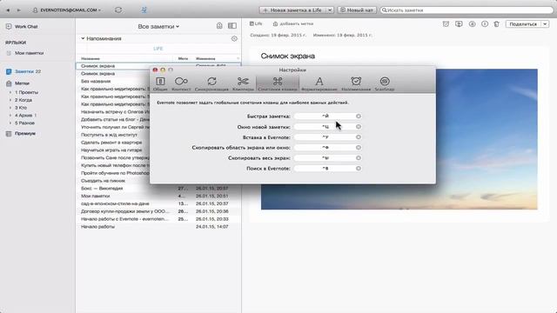Open the account email dropdown
Screen dimensions: 557x313
[x=66, y=10]
